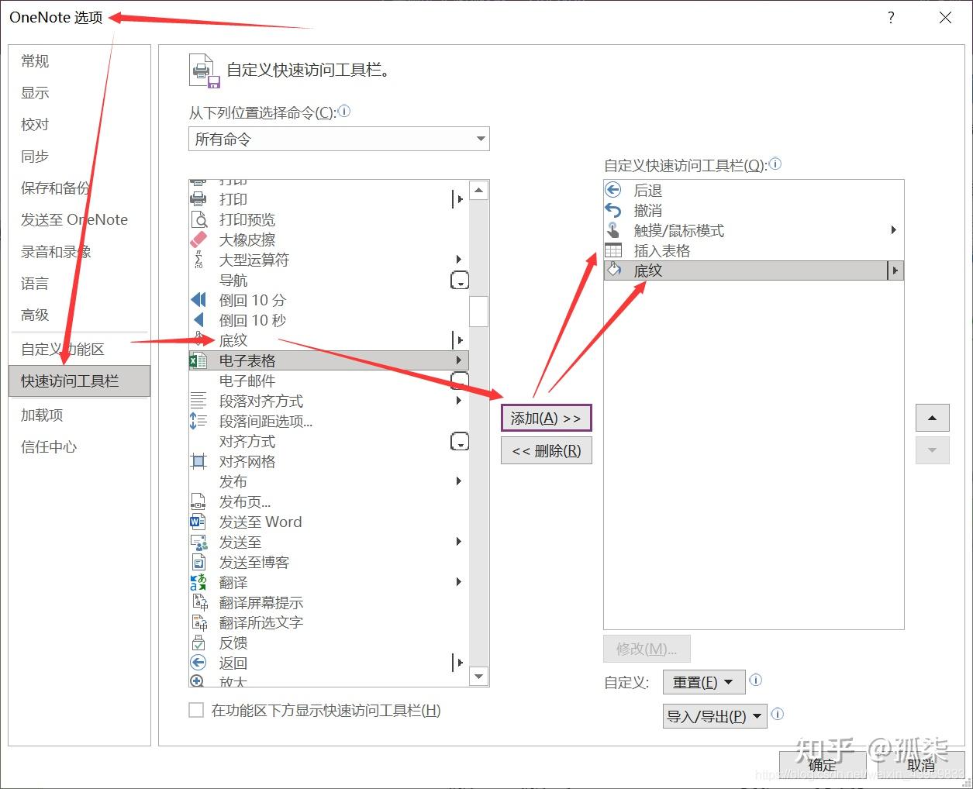973x789 pixels.
Task: Click the touch hand icon for 触摸/鼠标模式
Action: click(613, 230)
